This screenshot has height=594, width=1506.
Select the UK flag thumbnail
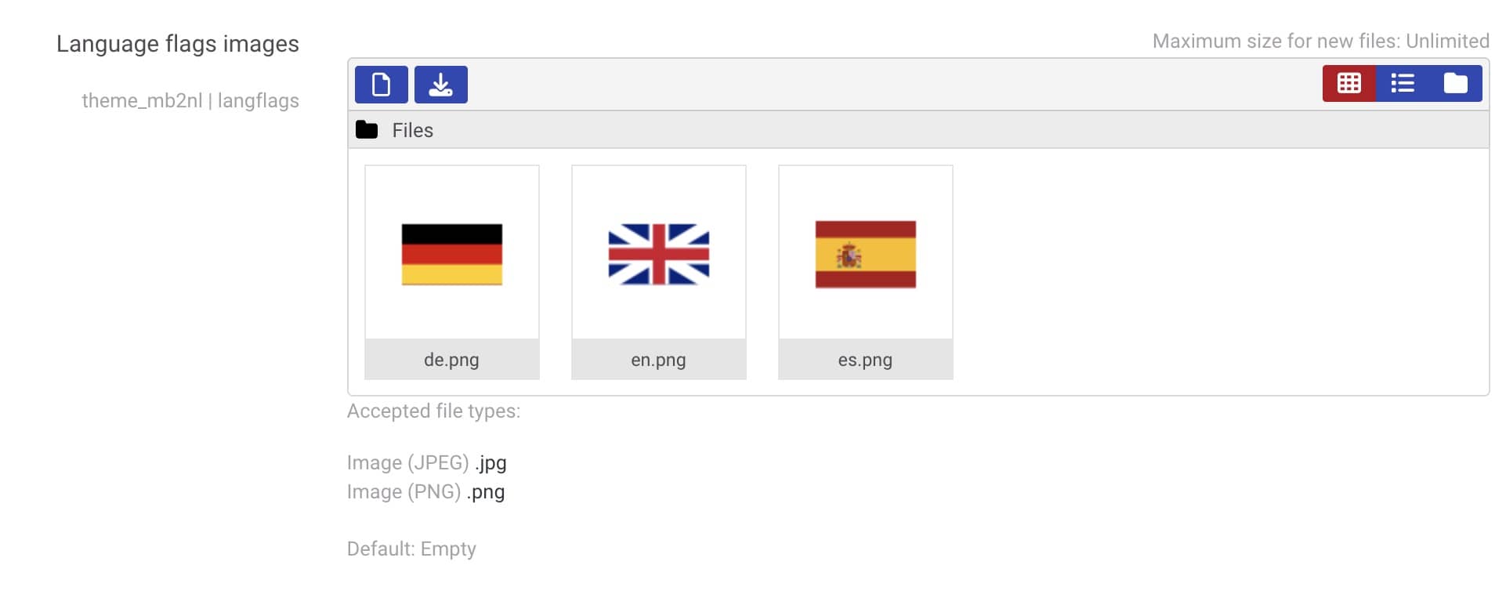pos(659,255)
